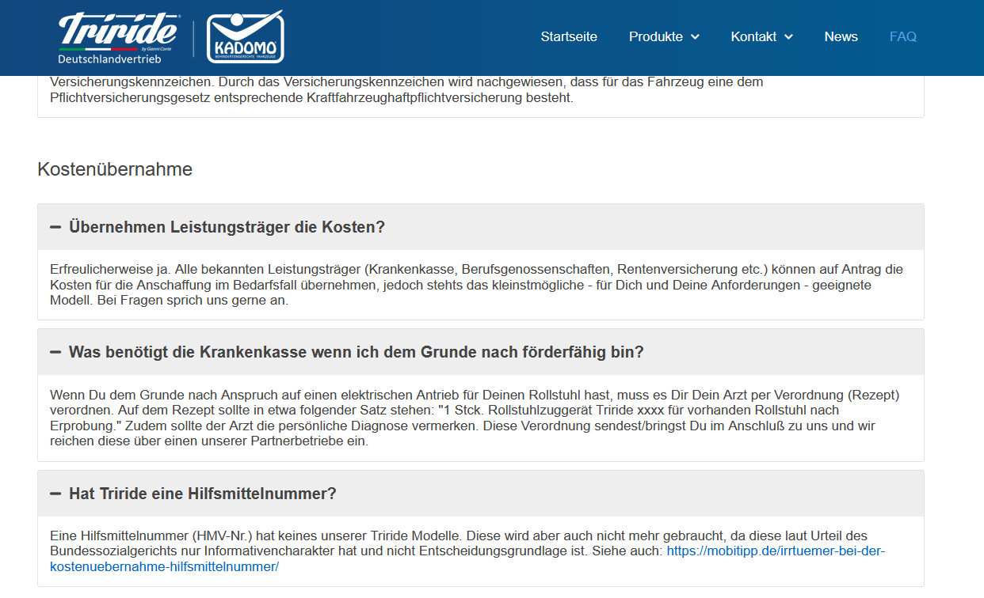Open the mobitipp.de Hilfsmittelnummer link

point(775,551)
